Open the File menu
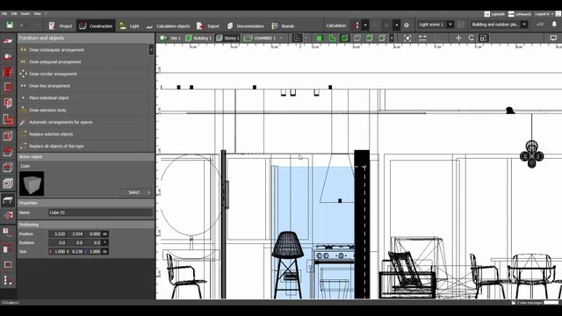 [x=4, y=14]
